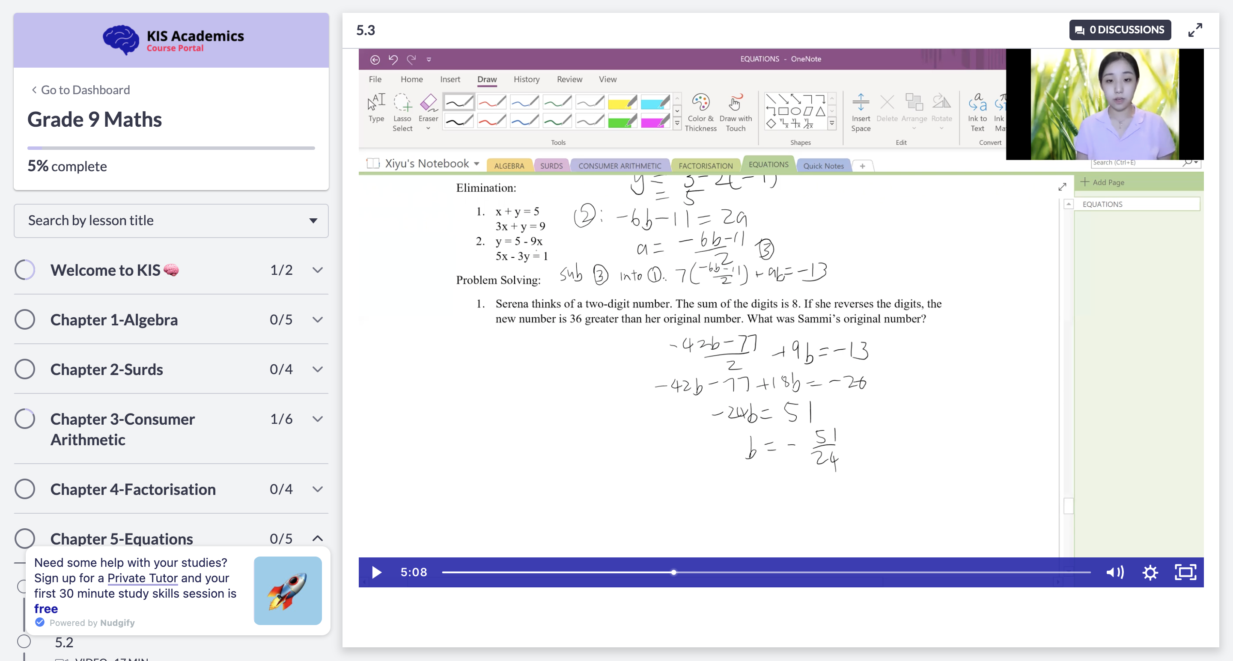1233x661 pixels.
Task: Toggle lesson 5.2 completion circle
Action: [24, 641]
